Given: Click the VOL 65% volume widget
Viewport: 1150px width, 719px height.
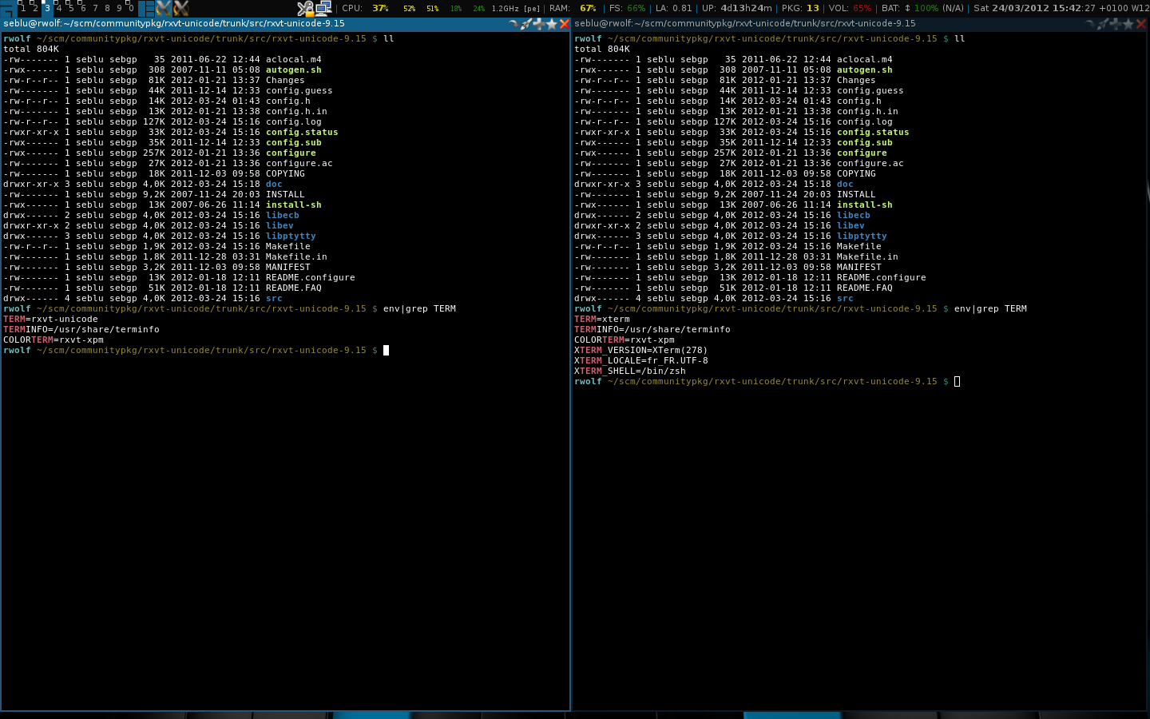Looking at the screenshot, I should coord(850,8).
